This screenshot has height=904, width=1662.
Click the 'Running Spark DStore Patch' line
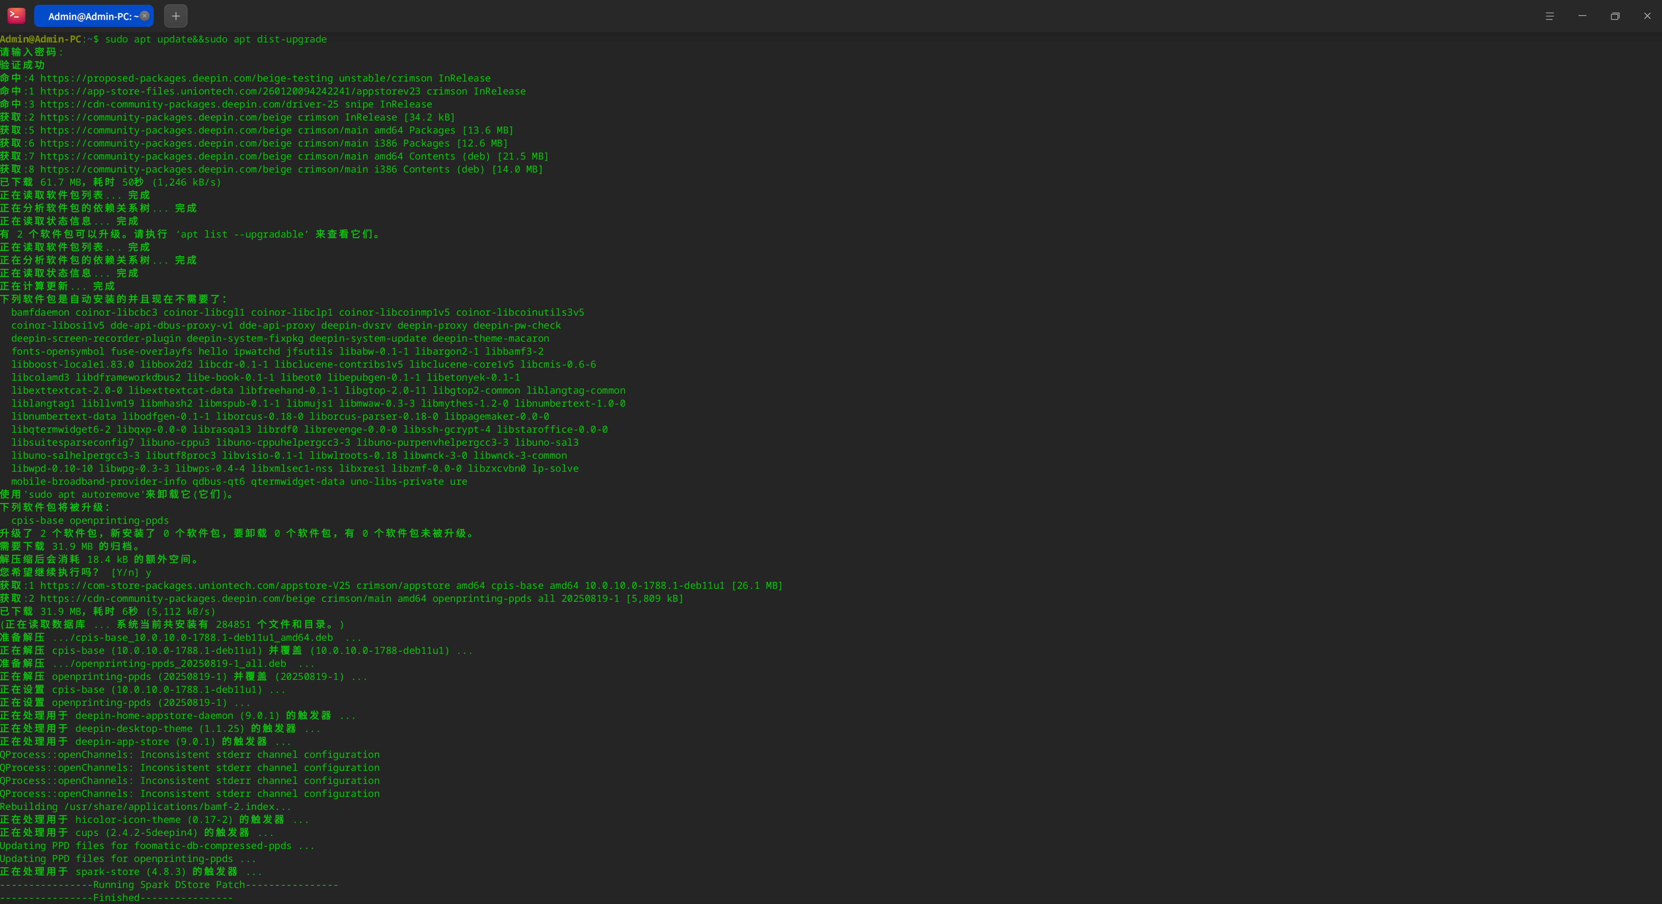pyautogui.click(x=169, y=884)
